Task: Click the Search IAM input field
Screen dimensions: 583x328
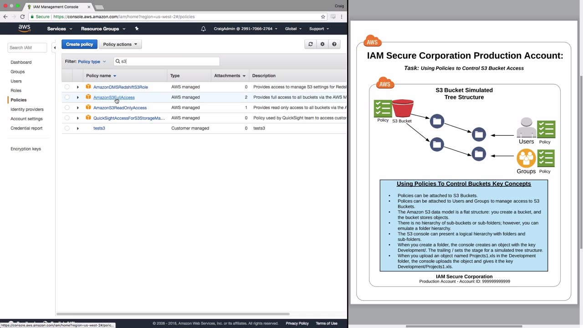Action: coord(27,47)
